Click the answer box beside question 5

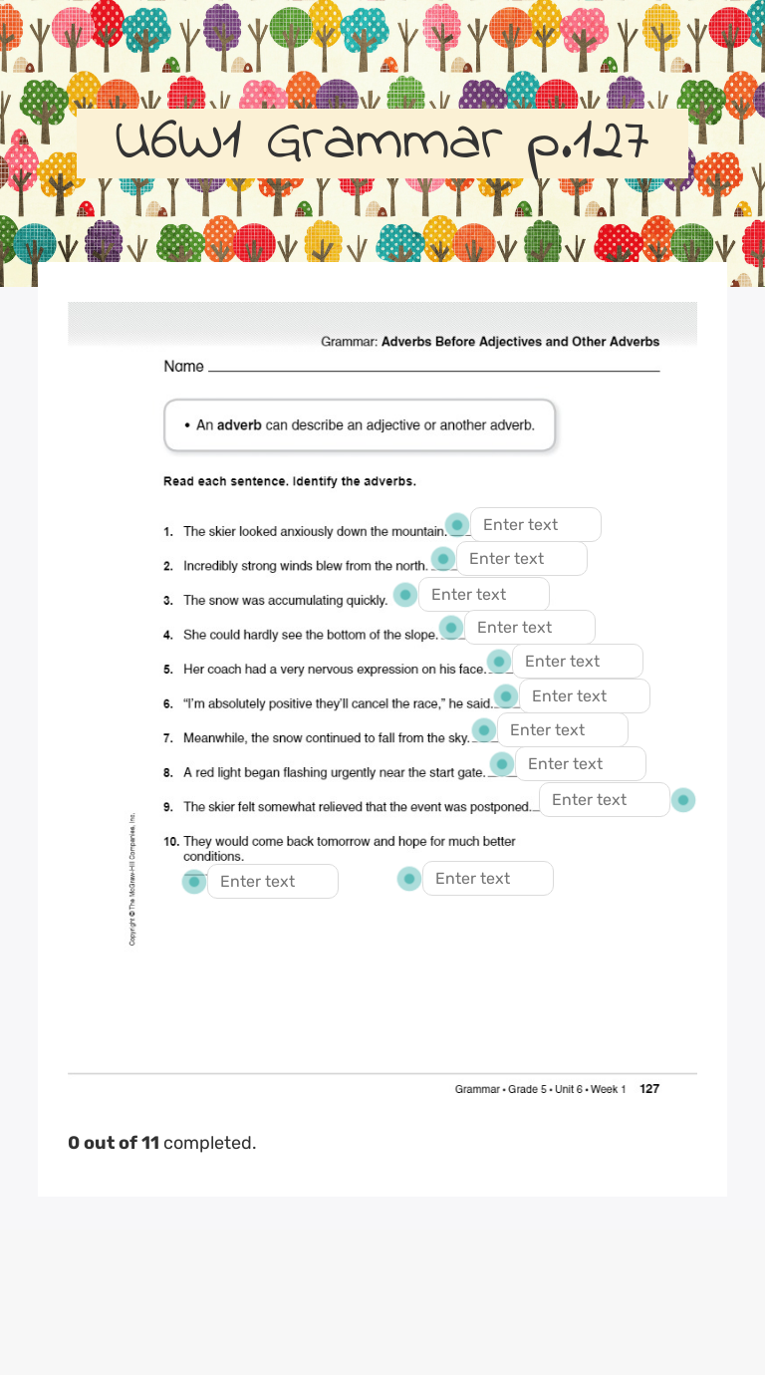[578, 661]
